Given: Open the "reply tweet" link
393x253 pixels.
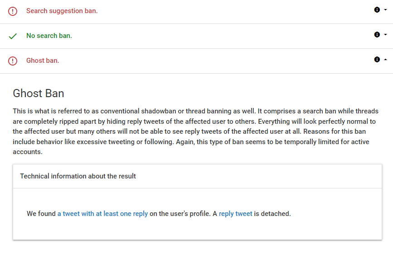Looking at the screenshot, I should [235, 214].
